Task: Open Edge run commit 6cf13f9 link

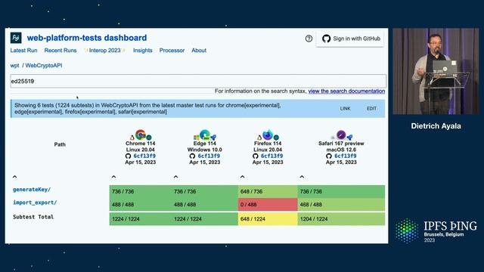Action: [x=209, y=156]
